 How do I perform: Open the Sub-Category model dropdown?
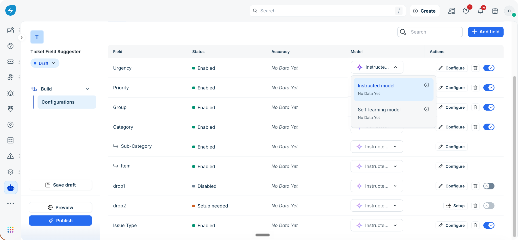tap(377, 147)
